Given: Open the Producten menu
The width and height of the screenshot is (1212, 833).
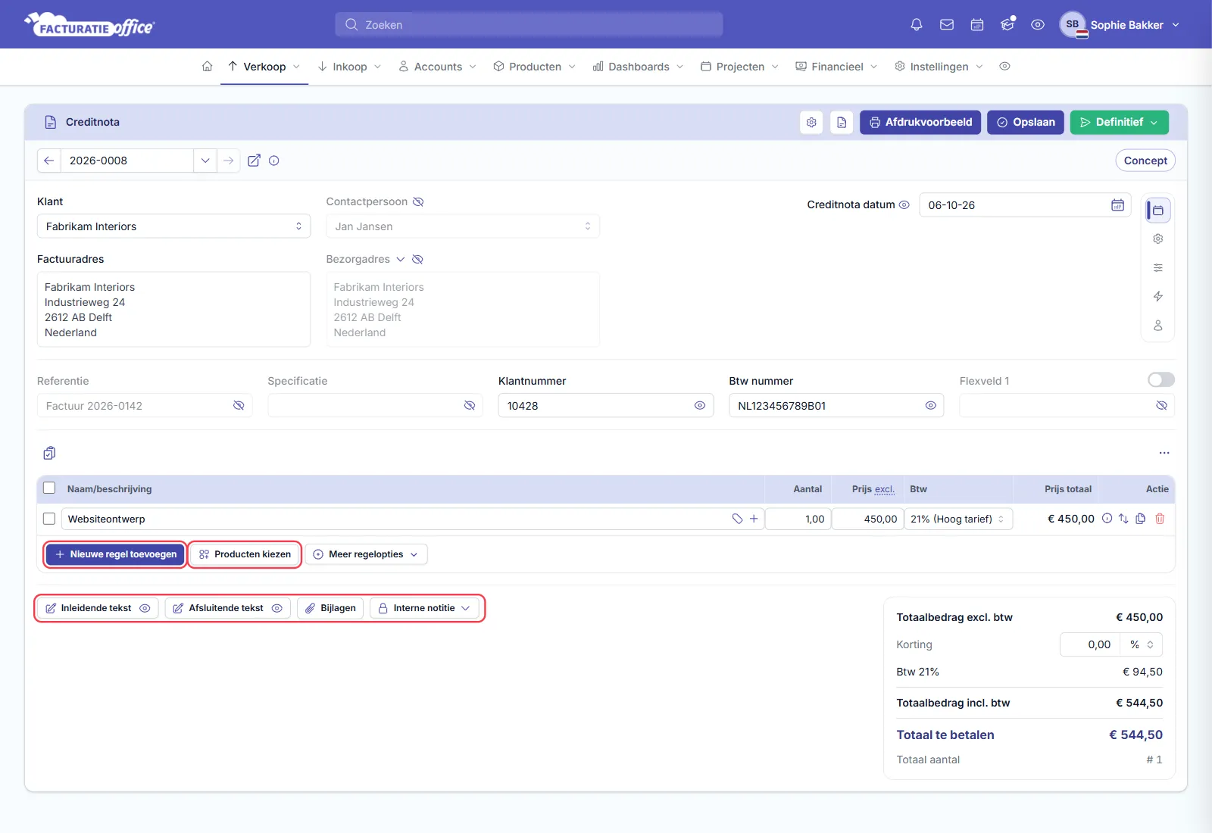Looking at the screenshot, I should coord(535,67).
